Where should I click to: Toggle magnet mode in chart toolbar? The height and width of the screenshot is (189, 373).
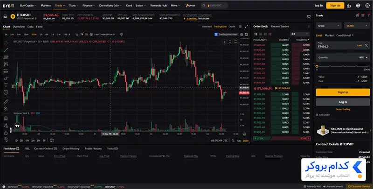(x=6, y=118)
